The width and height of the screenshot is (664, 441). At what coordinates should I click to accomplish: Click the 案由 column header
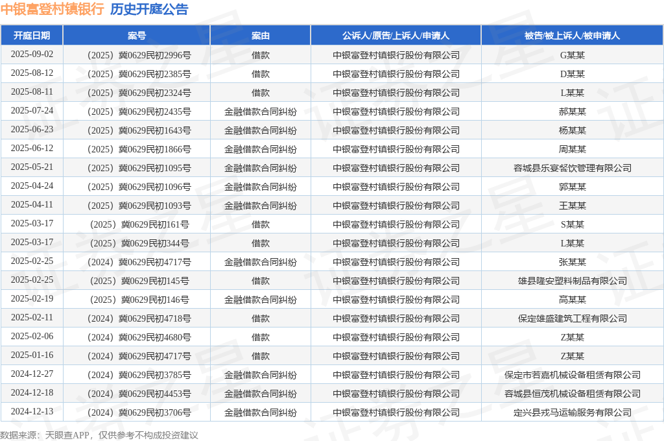261,36
